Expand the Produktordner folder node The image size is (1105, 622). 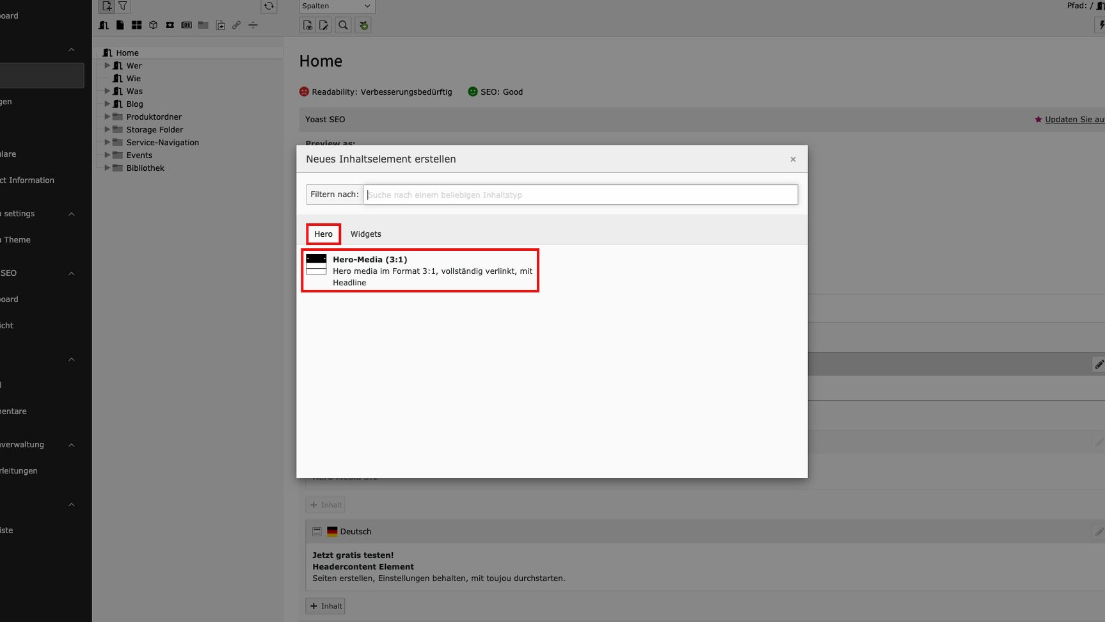pyautogui.click(x=107, y=116)
